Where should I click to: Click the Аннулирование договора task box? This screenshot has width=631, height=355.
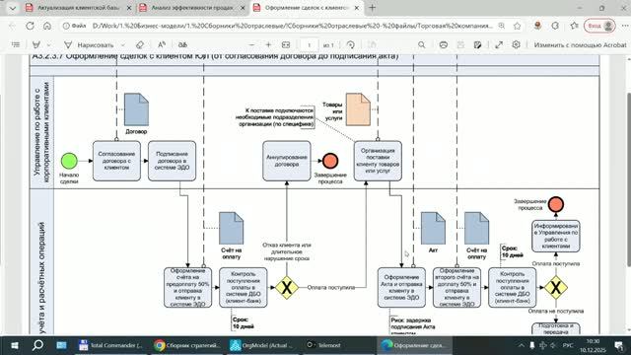pos(287,161)
